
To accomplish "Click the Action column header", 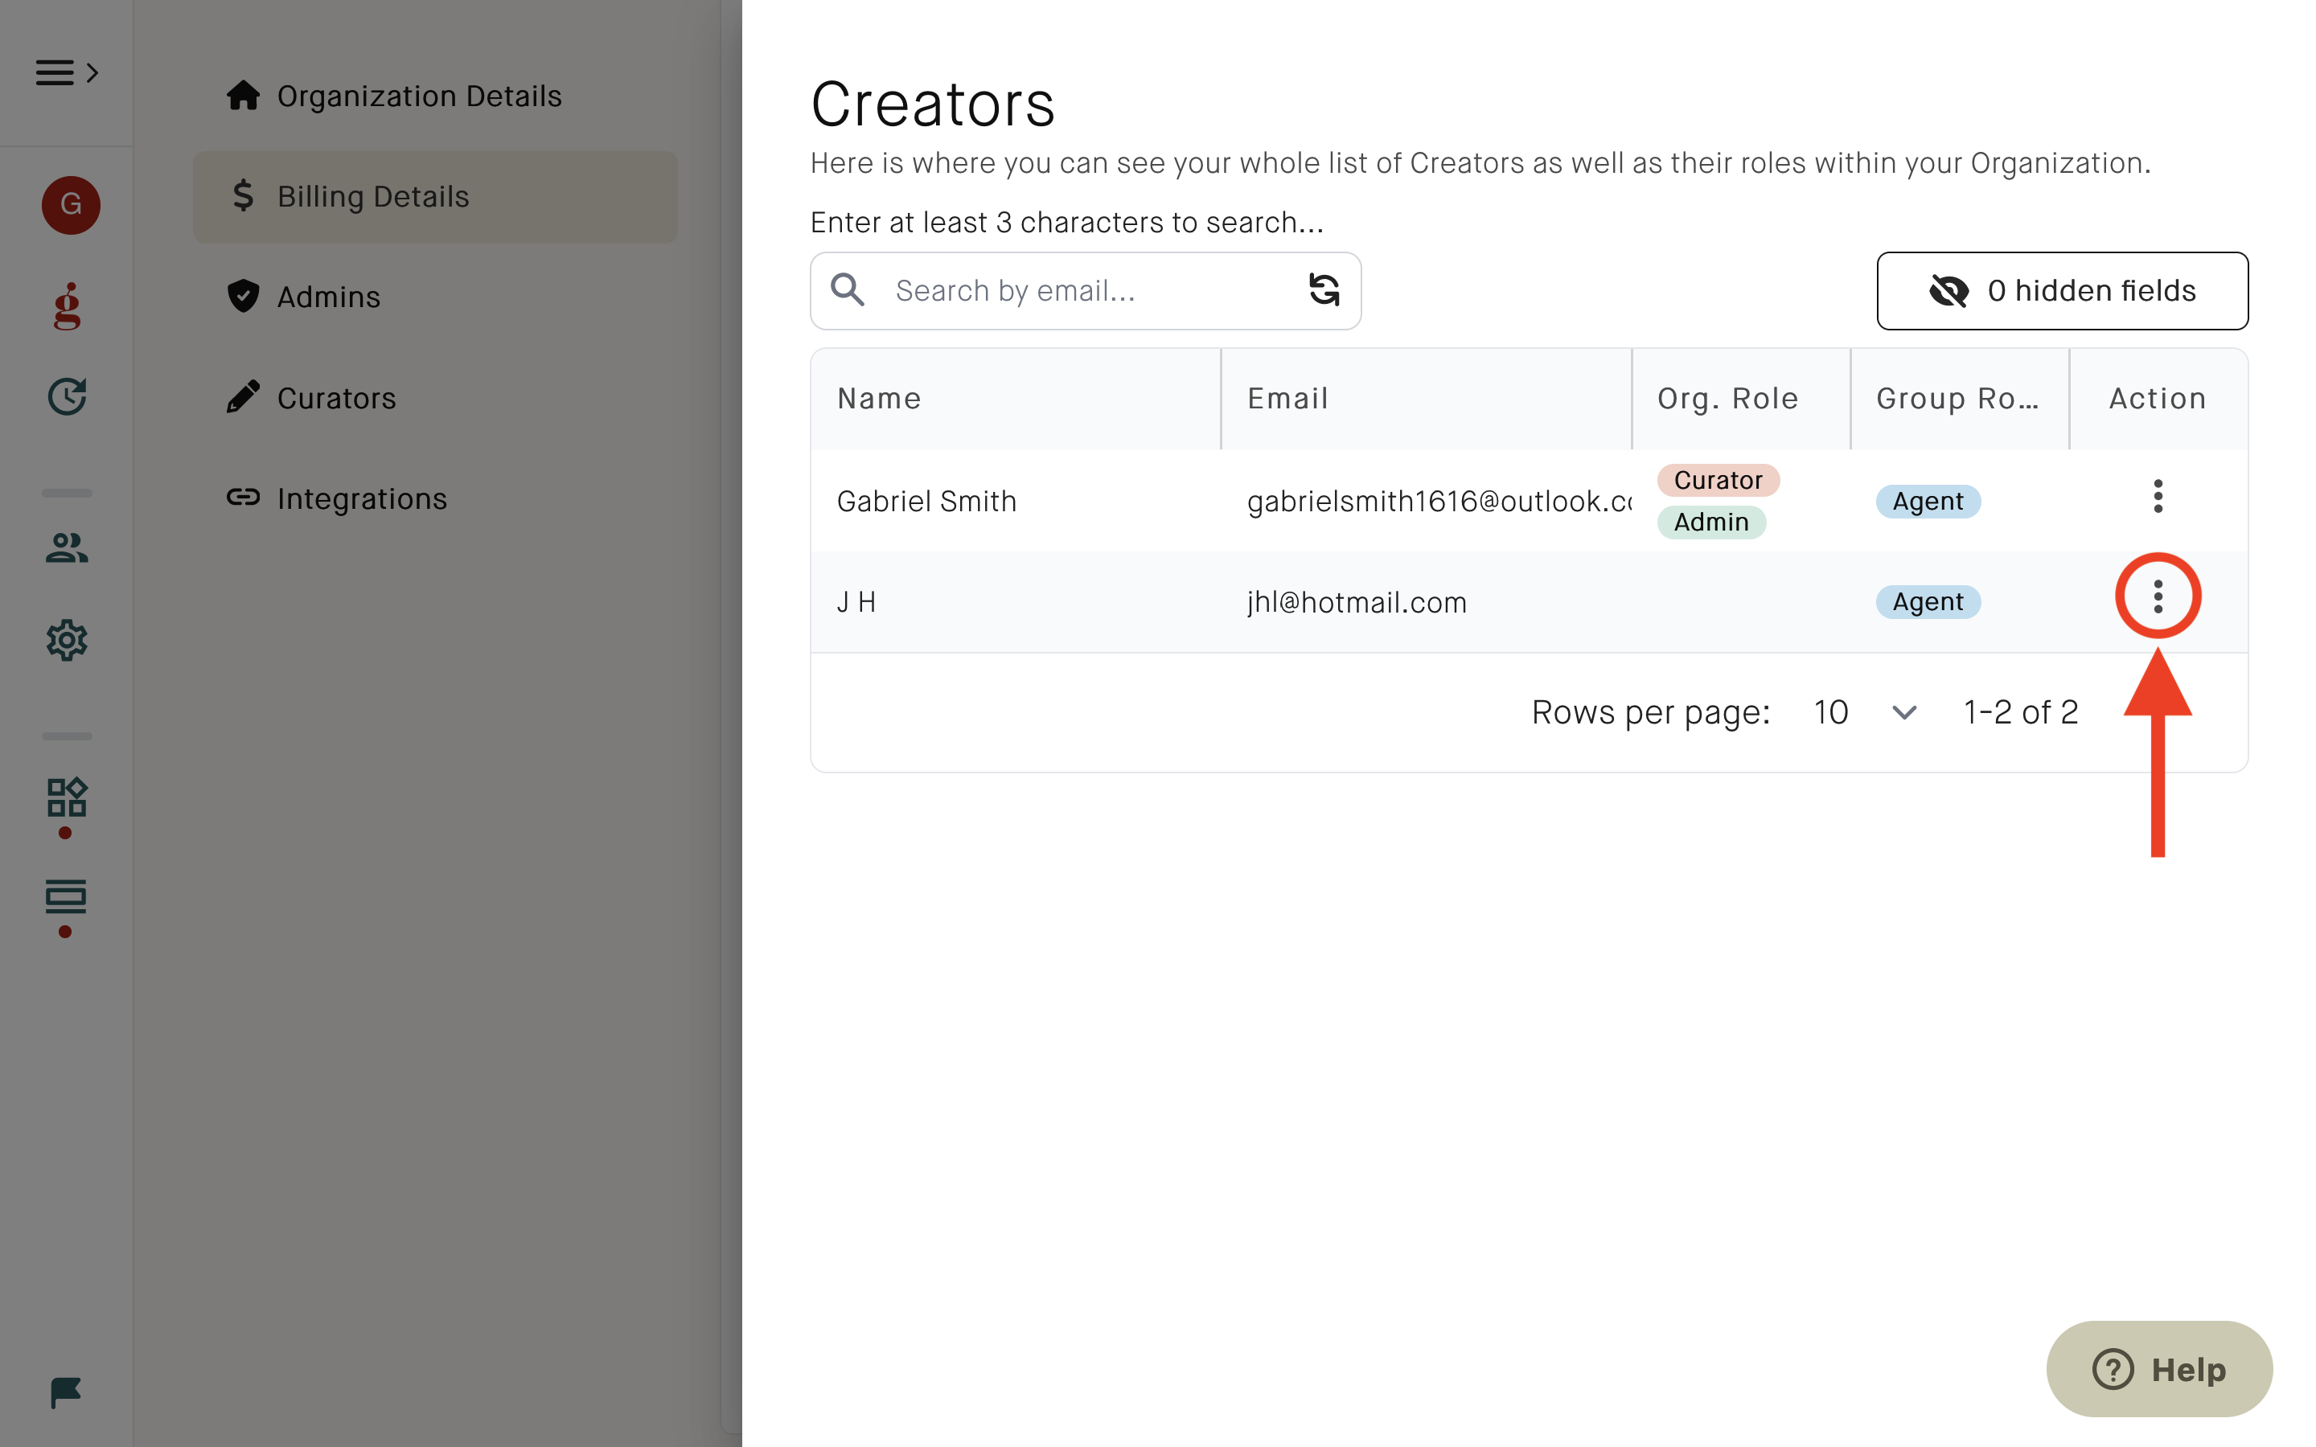I will [x=2158, y=399].
